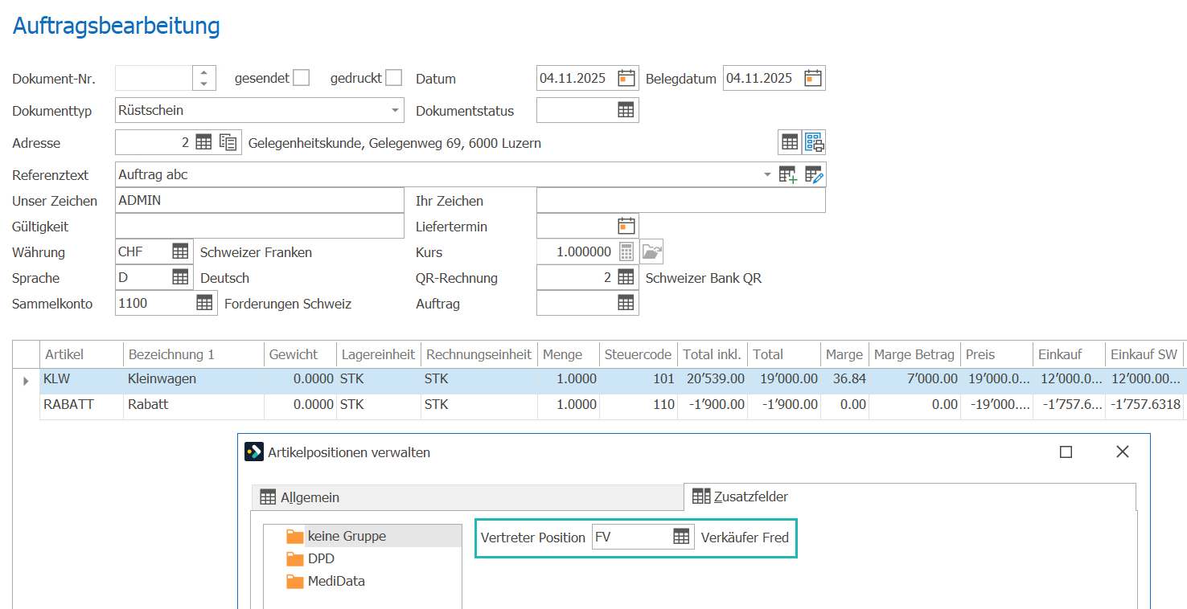The width and height of the screenshot is (1187, 609).
Task: Click the Gültigkeit input field
Action: pyautogui.click(x=260, y=226)
